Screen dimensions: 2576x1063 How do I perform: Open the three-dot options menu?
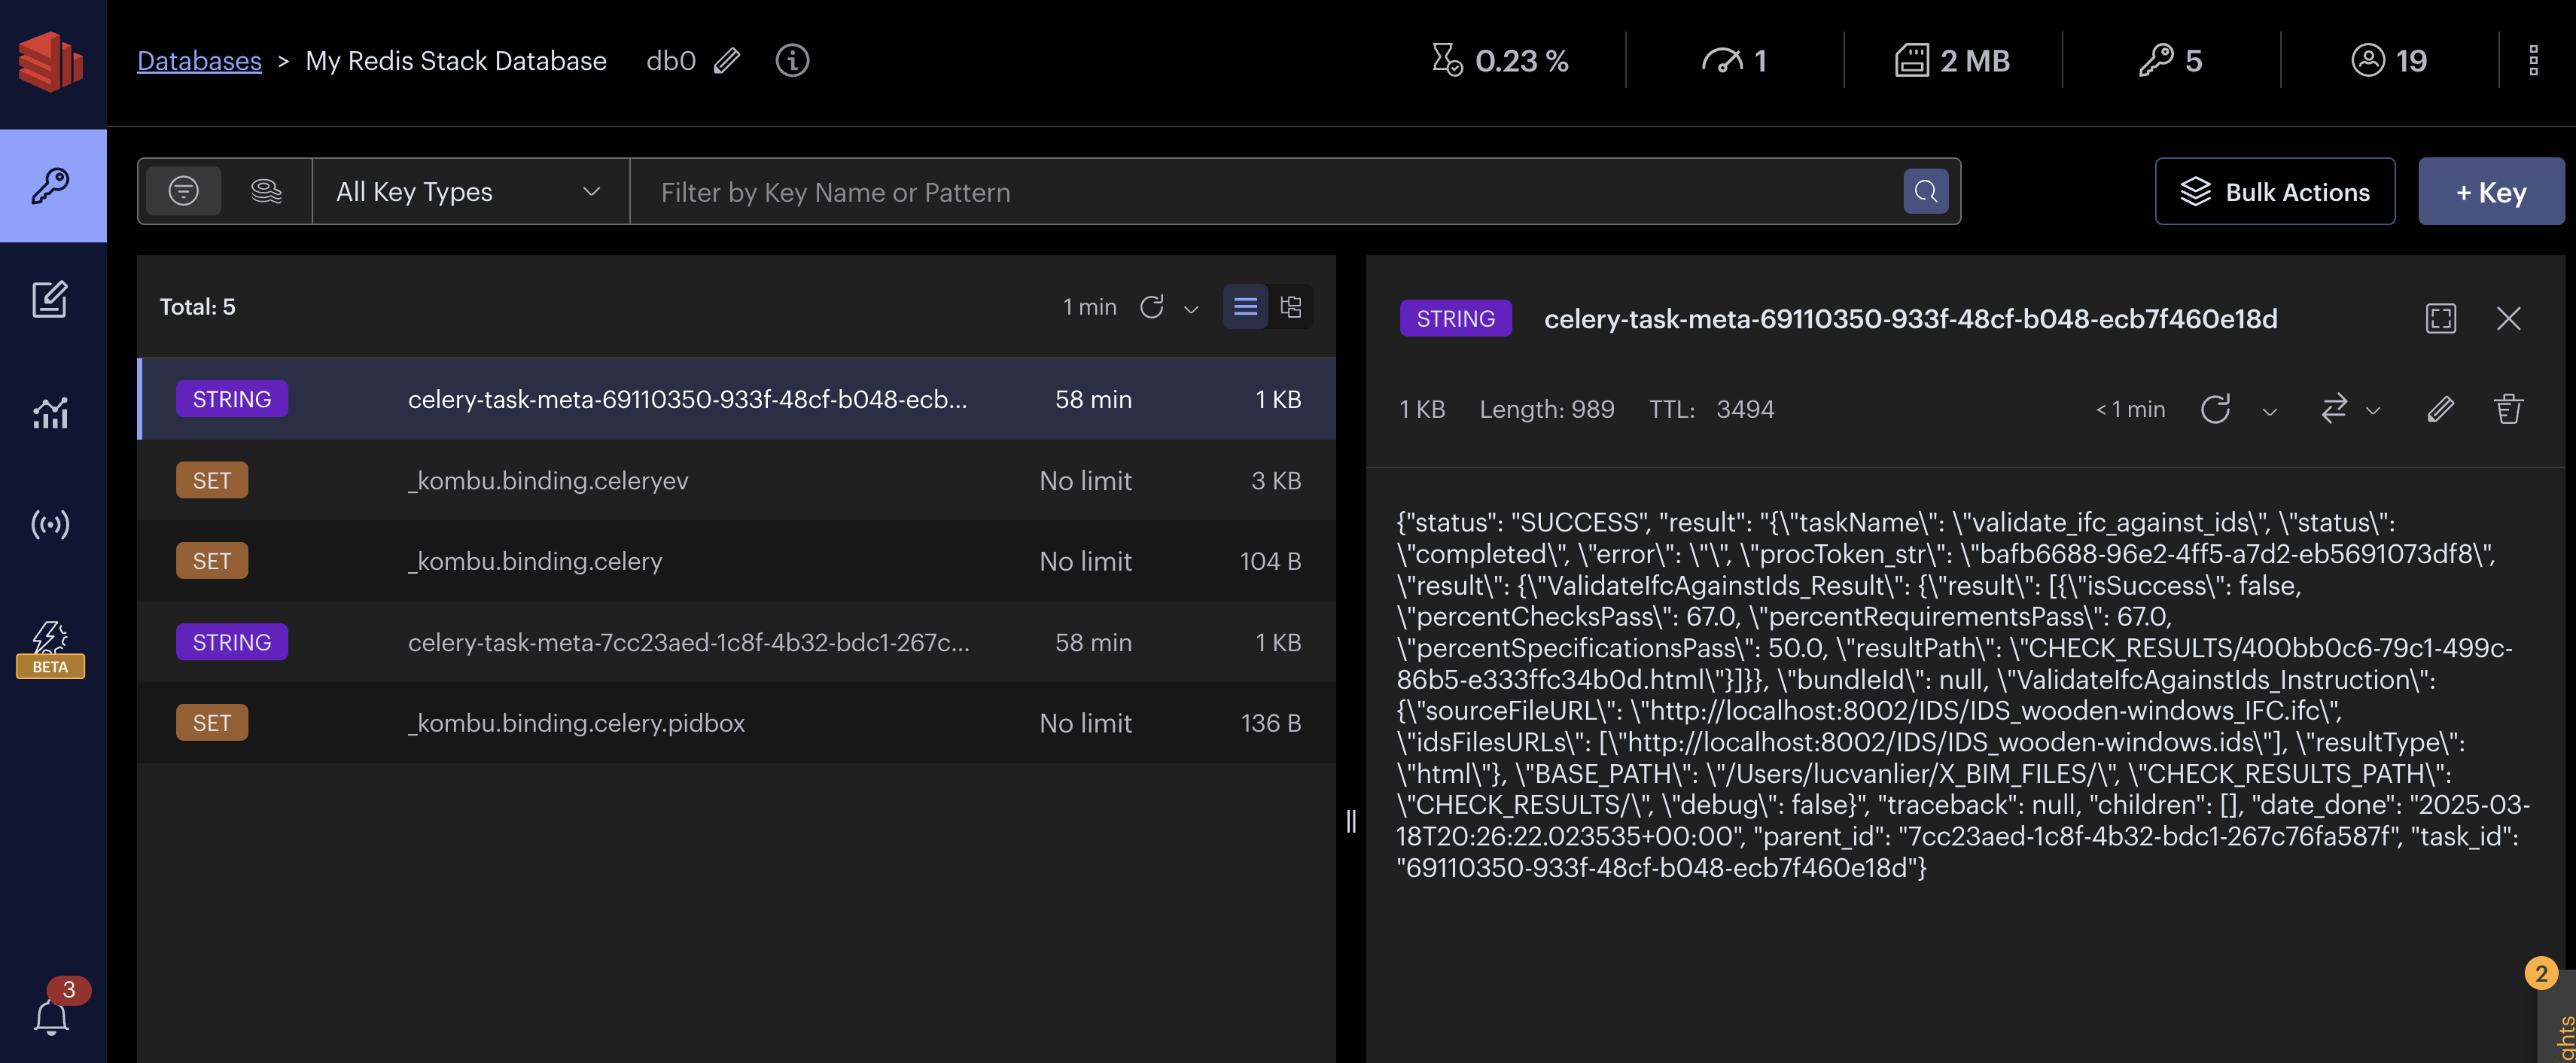(x=2533, y=61)
